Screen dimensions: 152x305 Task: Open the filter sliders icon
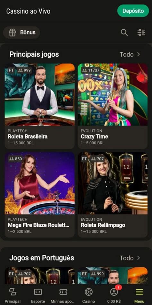pos(141,32)
